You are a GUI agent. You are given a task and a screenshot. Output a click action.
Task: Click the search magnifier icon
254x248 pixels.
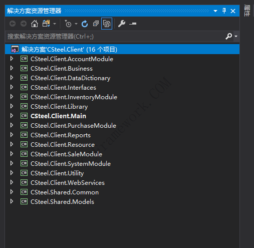pyautogui.click(x=228, y=36)
